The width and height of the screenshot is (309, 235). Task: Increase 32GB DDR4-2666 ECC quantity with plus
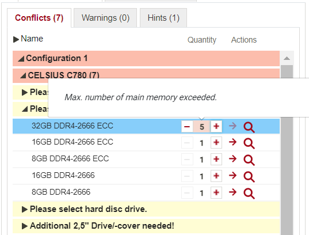pyautogui.click(x=216, y=126)
